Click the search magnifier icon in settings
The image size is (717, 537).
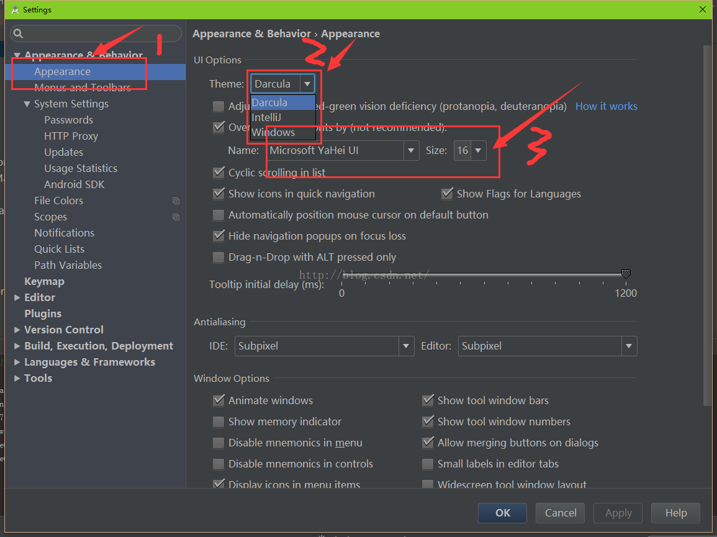click(18, 34)
